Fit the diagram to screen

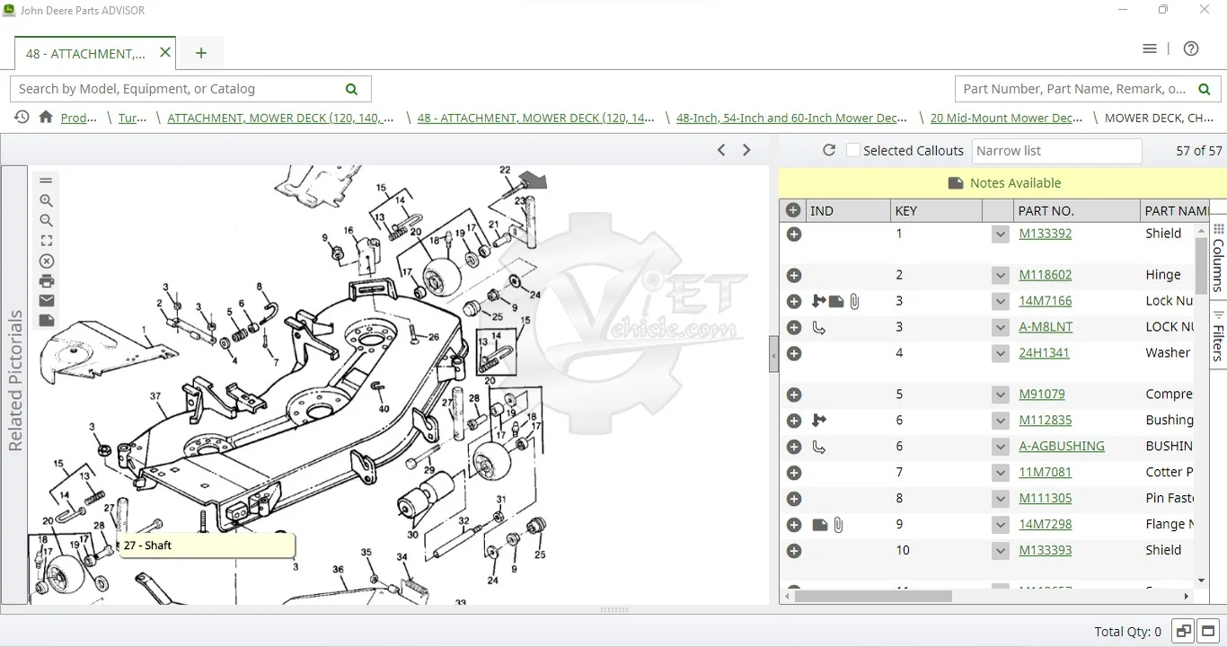(x=46, y=241)
